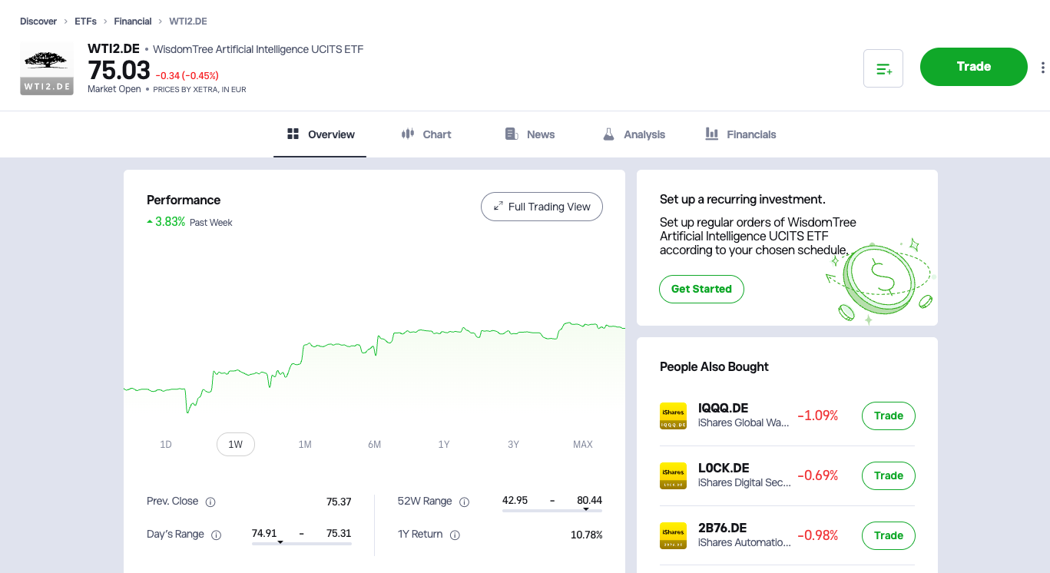Click the Analysis tab icon
Viewport: 1050px width, 573px height.
[609, 134]
